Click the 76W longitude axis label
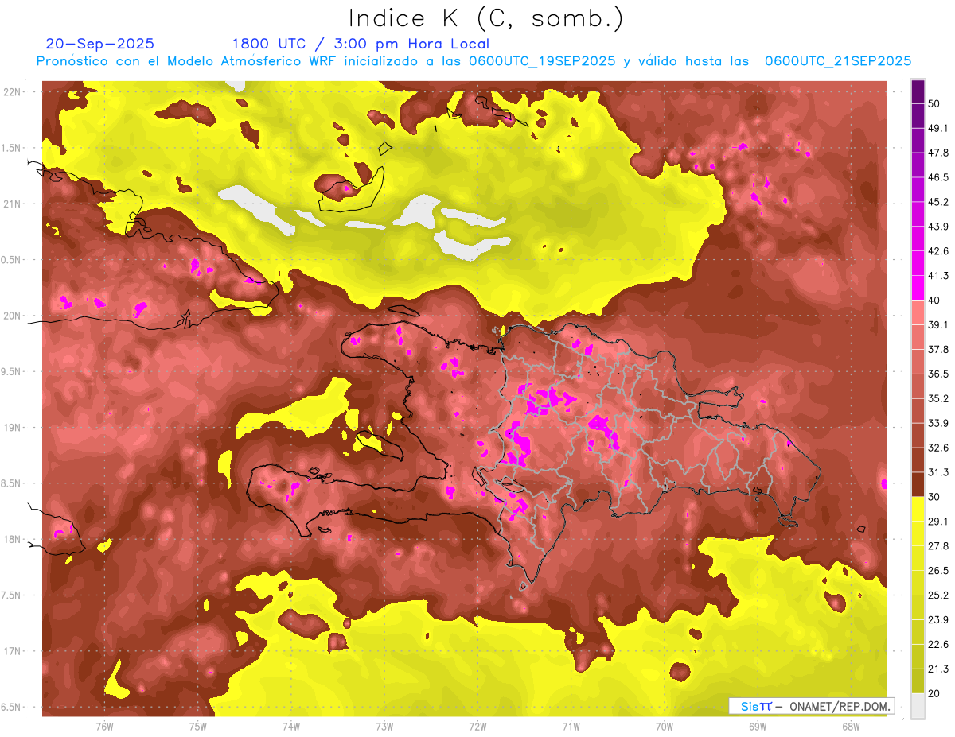This screenshot has width=955, height=737. tap(104, 727)
